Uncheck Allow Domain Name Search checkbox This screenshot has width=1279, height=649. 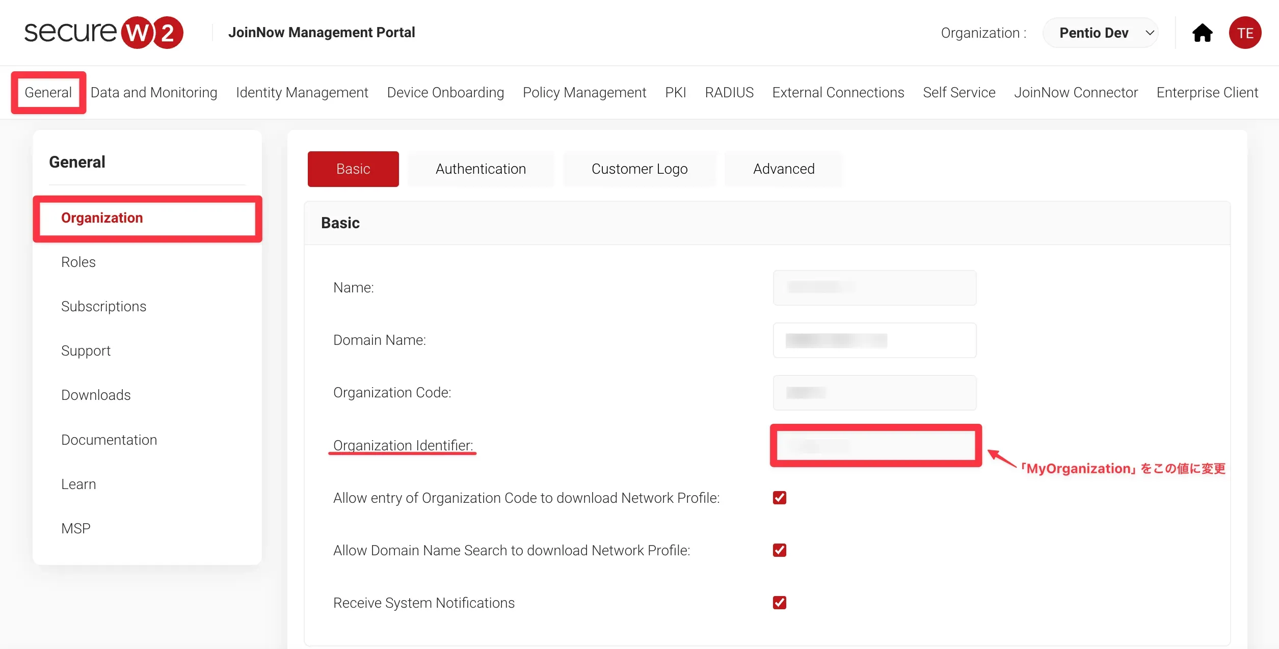(x=779, y=550)
